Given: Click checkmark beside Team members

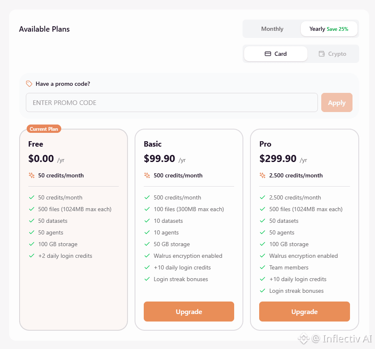Looking at the screenshot, I should (x=262, y=267).
